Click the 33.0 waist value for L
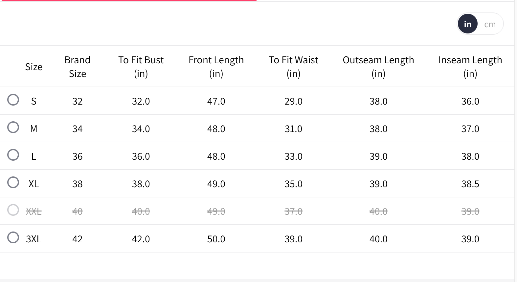 coord(293,156)
